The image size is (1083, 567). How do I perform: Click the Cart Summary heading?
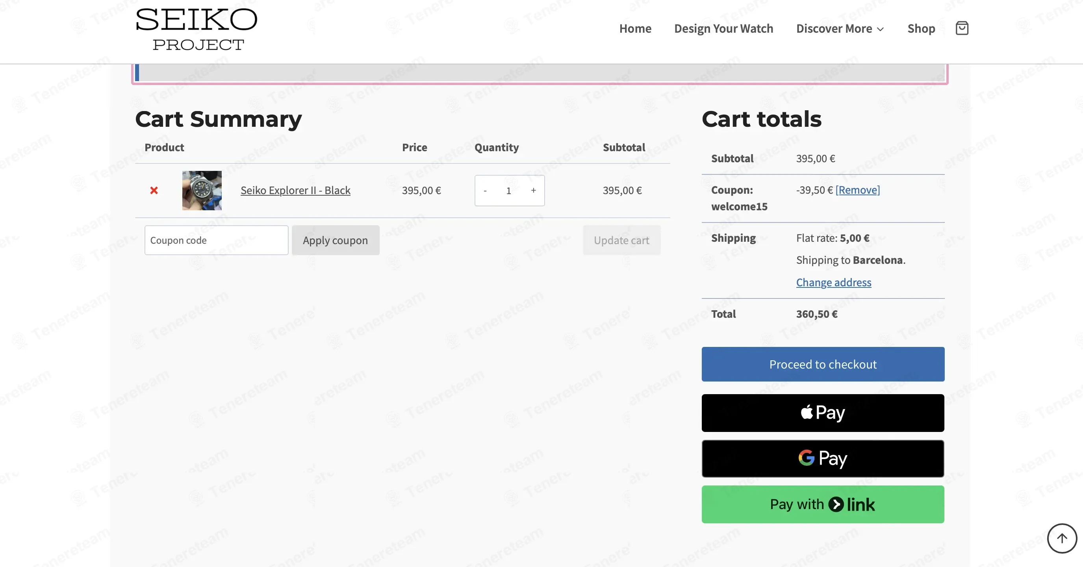coord(219,119)
